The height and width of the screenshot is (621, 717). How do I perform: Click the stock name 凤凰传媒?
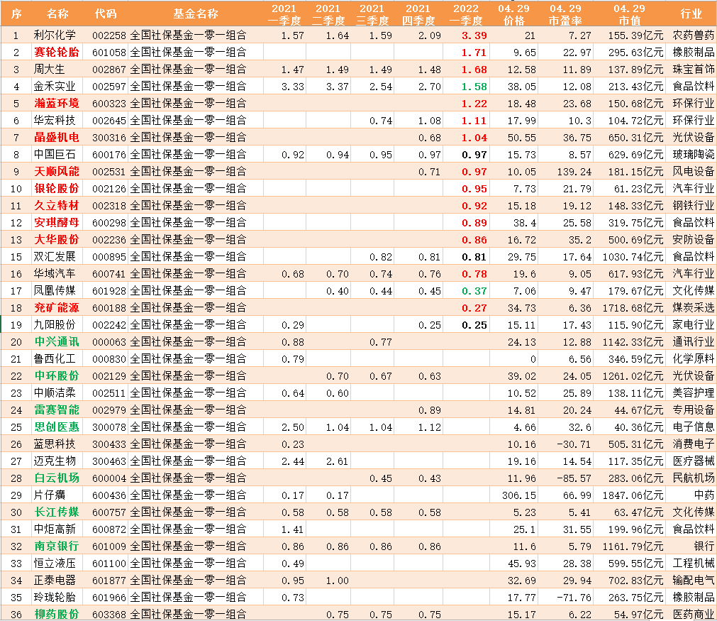coord(55,290)
